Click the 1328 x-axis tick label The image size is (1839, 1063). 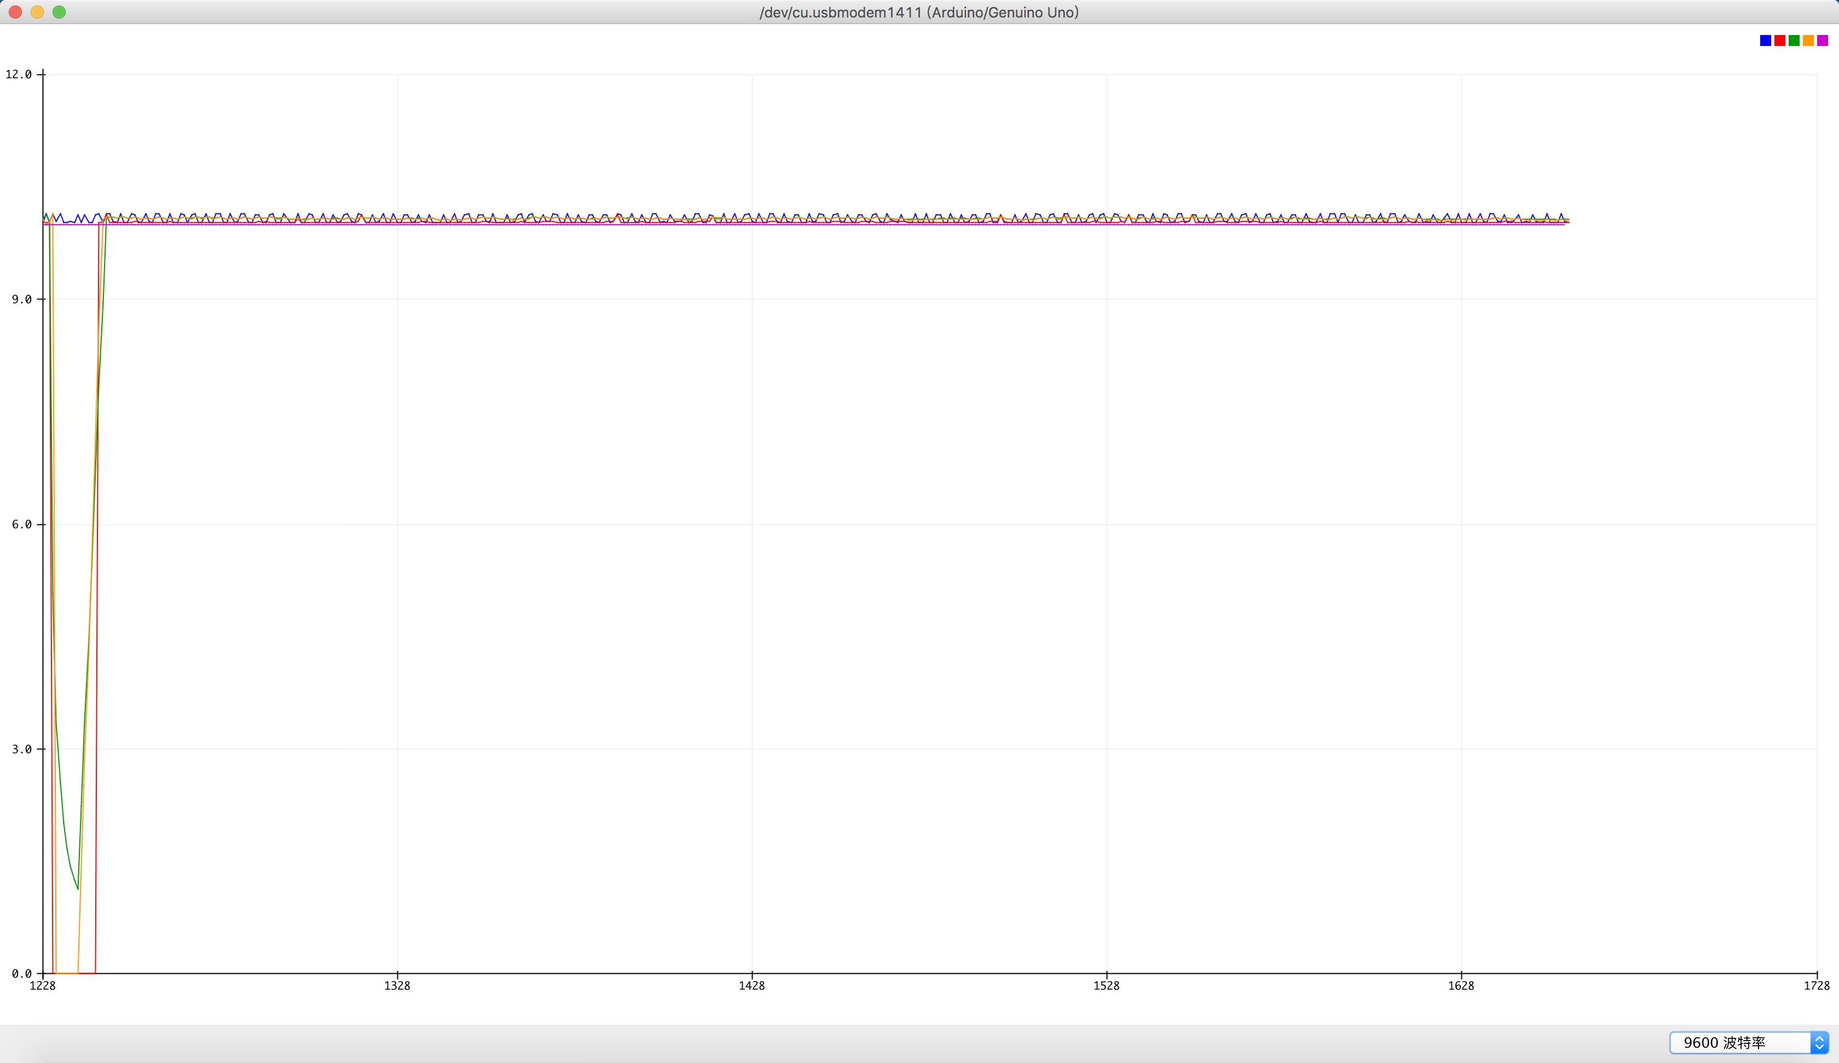pos(397,986)
